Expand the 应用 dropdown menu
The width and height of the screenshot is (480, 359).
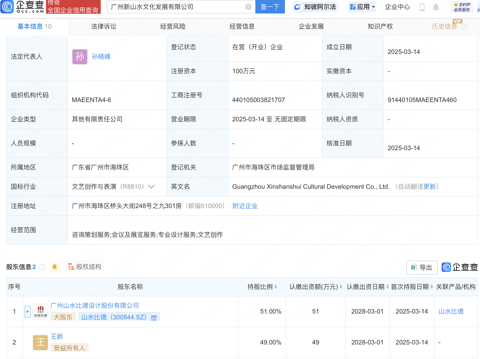362,7
